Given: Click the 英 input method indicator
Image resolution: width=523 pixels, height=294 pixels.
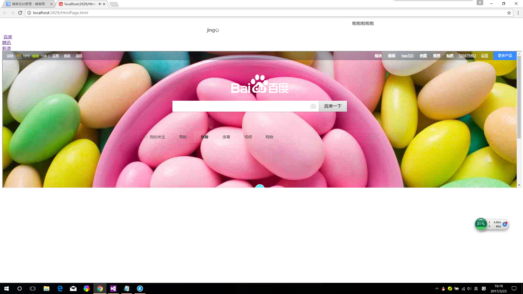Looking at the screenshot, I should click(476, 289).
